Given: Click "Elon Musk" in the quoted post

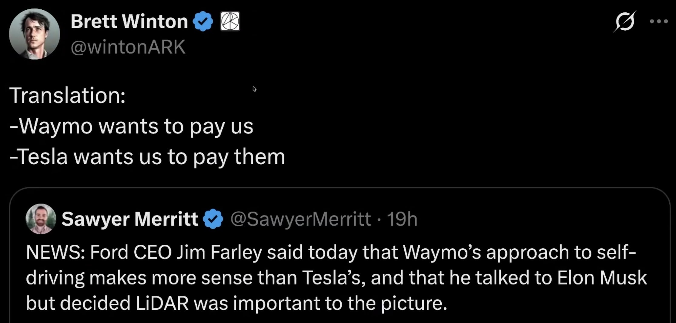Looking at the screenshot, I should 602,278.
